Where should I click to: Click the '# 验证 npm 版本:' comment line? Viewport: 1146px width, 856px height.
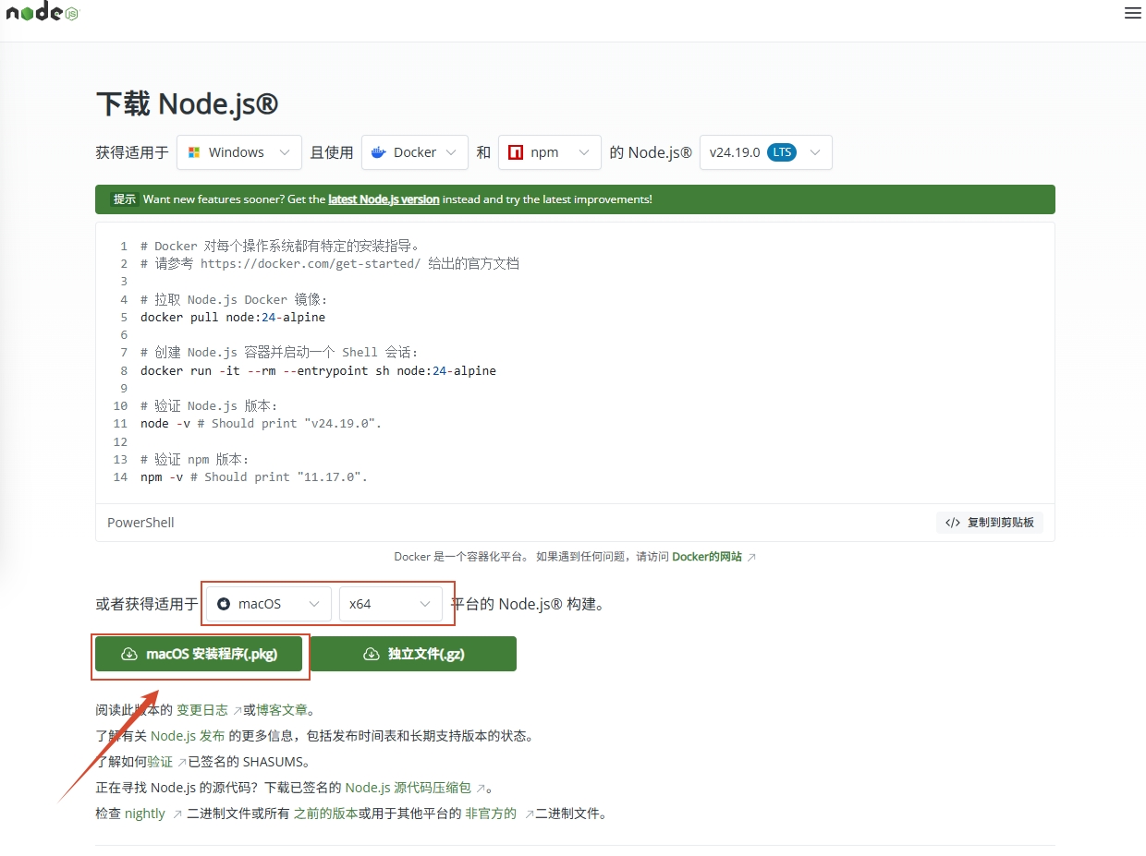[195, 459]
